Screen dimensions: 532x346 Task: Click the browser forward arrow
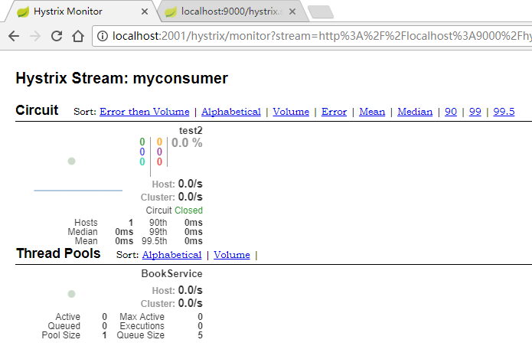point(35,36)
